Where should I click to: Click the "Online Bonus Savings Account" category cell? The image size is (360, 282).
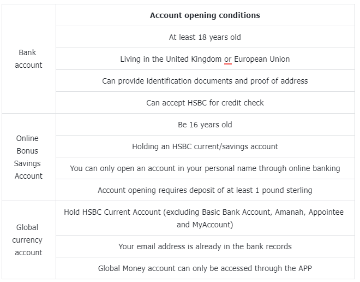[29, 157]
